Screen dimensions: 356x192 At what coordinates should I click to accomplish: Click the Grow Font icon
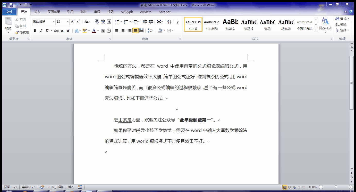(73, 22)
